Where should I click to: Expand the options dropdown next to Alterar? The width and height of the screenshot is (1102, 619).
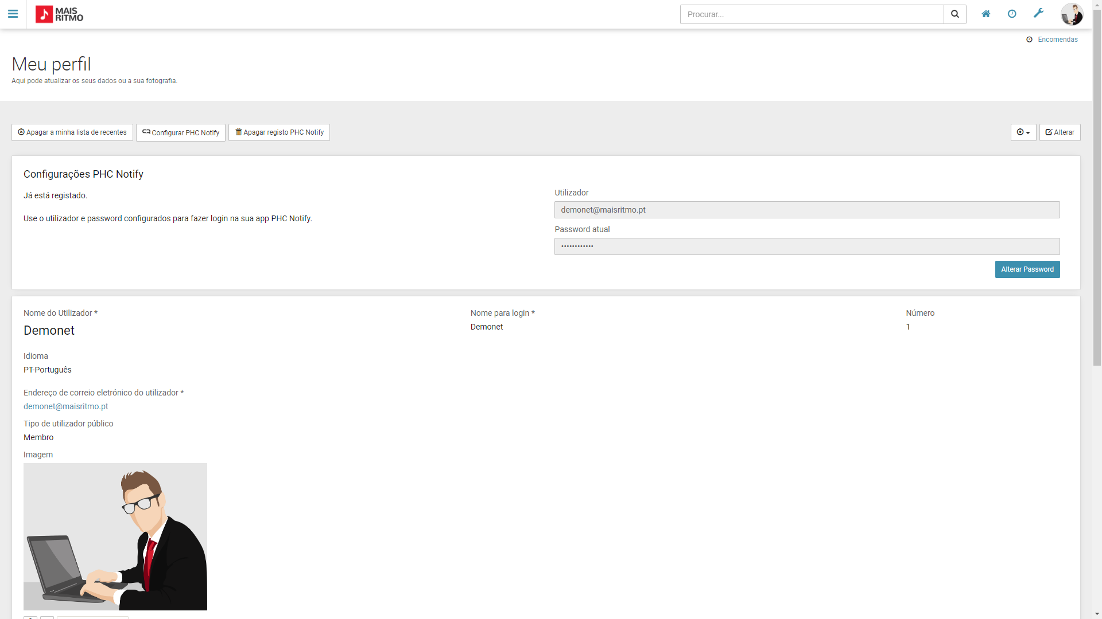(1023, 132)
